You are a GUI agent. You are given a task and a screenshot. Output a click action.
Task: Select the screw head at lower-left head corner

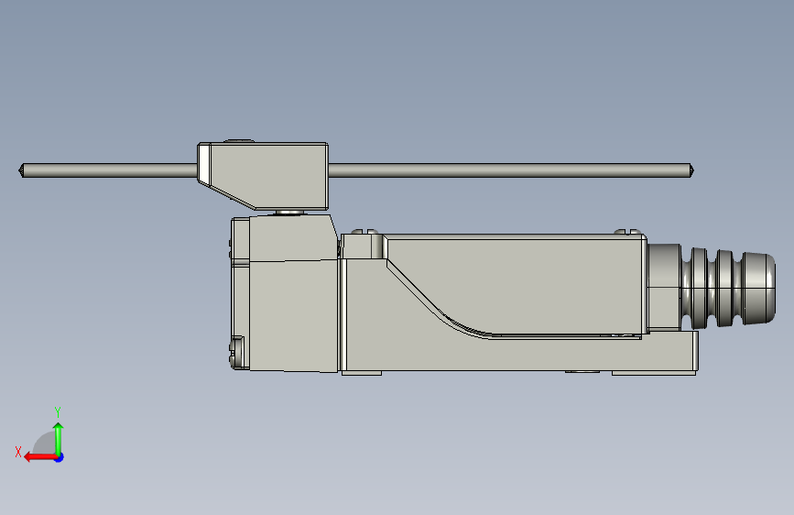coord(236,352)
